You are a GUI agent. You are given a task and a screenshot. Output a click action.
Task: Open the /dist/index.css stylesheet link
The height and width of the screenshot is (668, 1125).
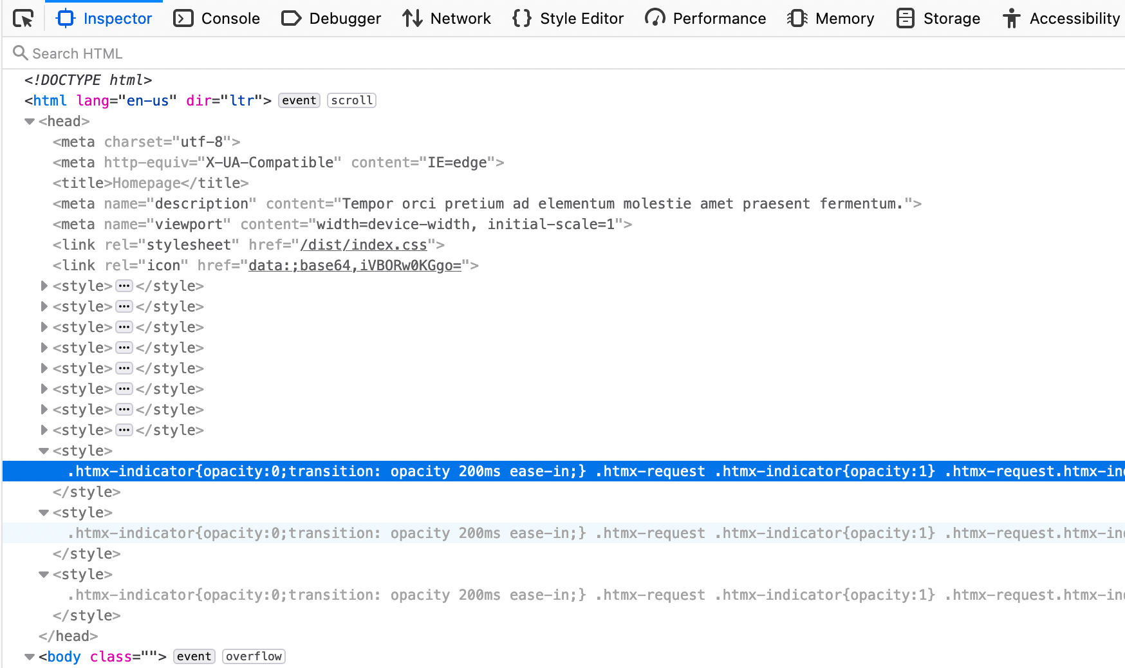364,245
